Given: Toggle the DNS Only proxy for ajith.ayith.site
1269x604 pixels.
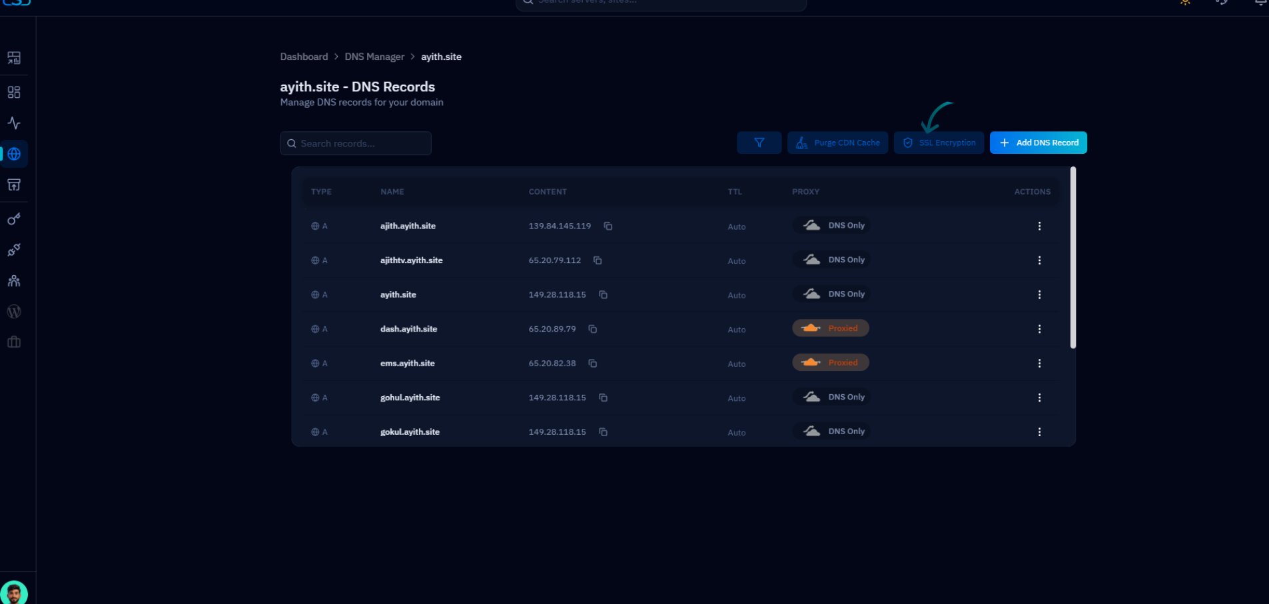Looking at the screenshot, I should tap(831, 225).
